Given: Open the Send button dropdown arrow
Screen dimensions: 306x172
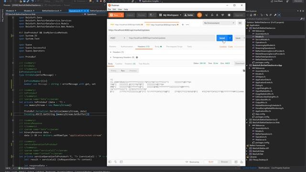Looking at the screenshot, I should point(230,38).
